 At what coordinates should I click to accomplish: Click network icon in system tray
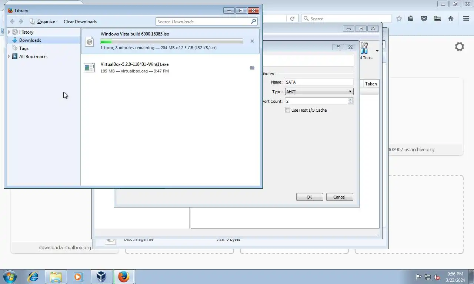pos(427,277)
